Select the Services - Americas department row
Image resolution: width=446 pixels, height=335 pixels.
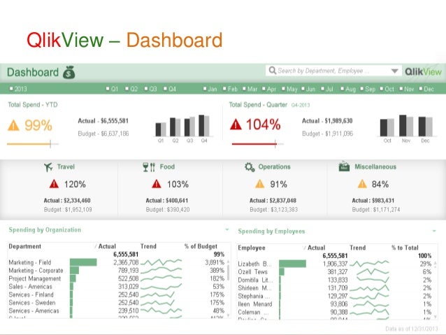click(117, 311)
